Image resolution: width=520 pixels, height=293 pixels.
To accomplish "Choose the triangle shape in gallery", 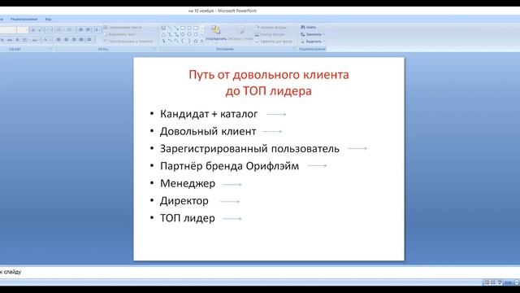I will coord(163,34).
